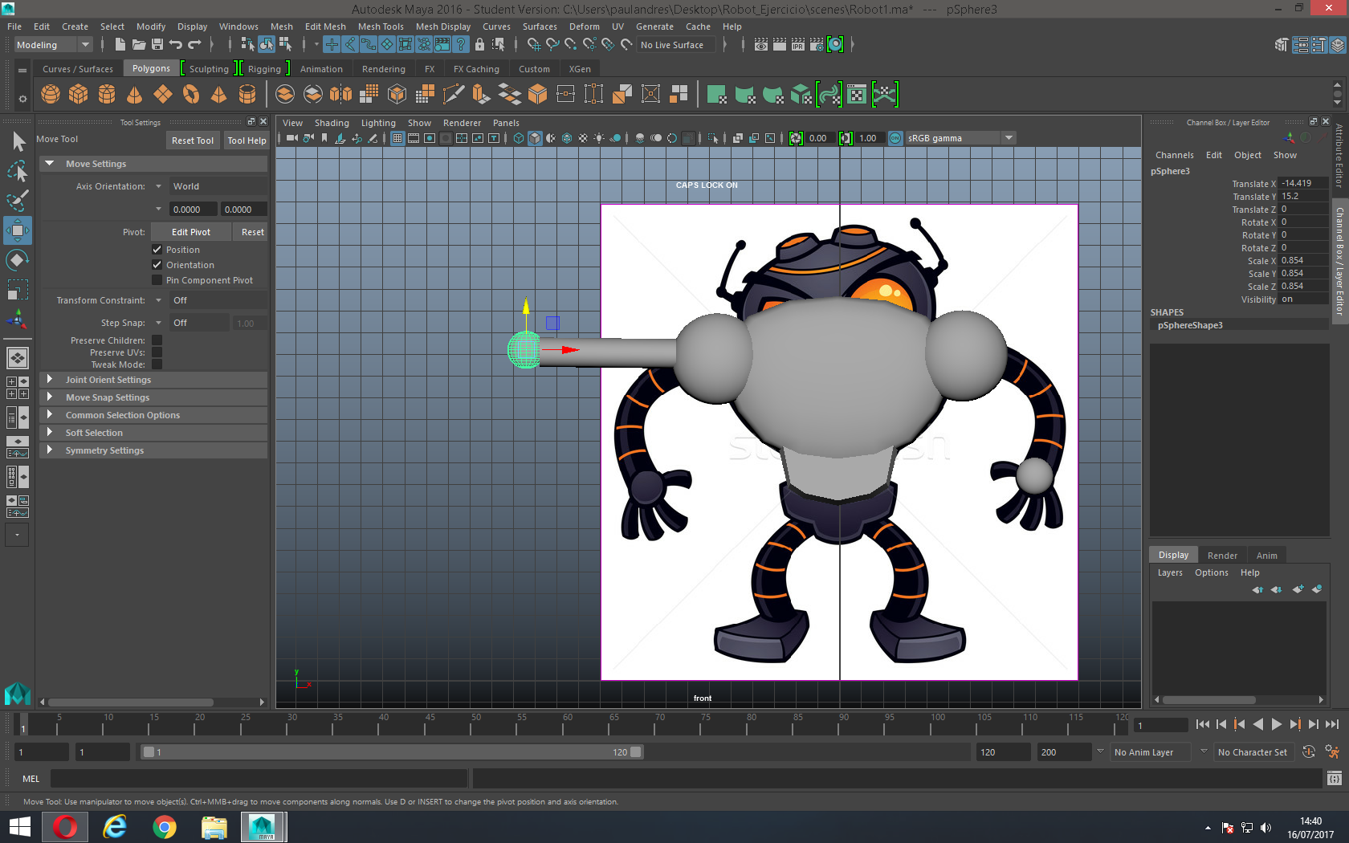Create a polygon torus from shelf
This screenshot has height=843, width=1349.
tap(191, 95)
